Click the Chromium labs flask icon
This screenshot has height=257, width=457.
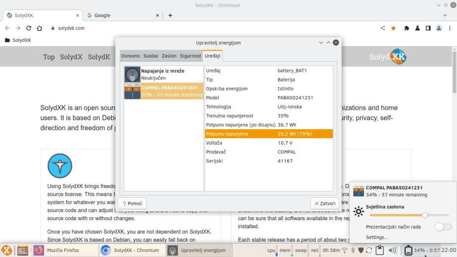[417, 28]
